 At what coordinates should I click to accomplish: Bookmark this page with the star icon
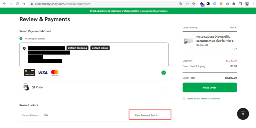[193, 4]
